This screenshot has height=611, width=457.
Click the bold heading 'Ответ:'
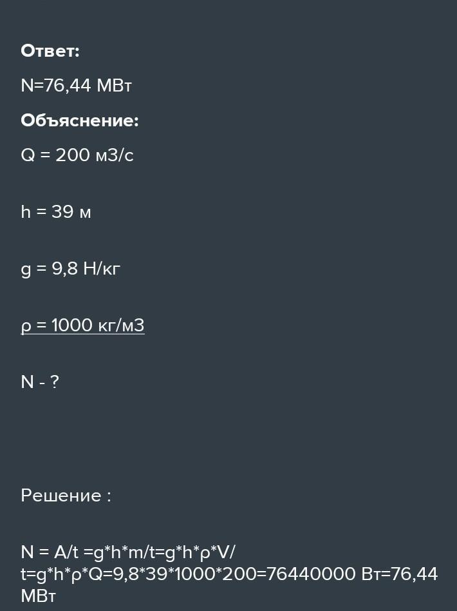[x=50, y=51]
